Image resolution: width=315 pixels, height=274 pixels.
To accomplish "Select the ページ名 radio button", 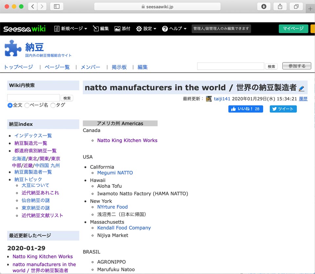I will [27, 105].
